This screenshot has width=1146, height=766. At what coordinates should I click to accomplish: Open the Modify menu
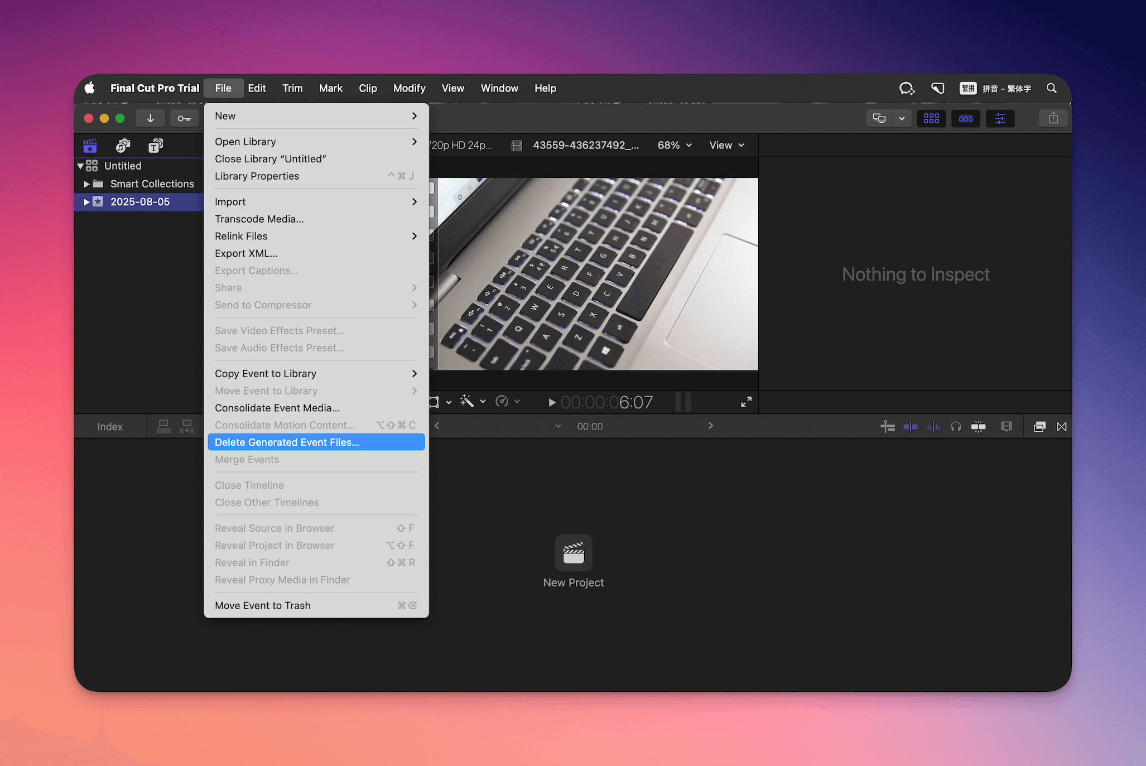coord(409,88)
